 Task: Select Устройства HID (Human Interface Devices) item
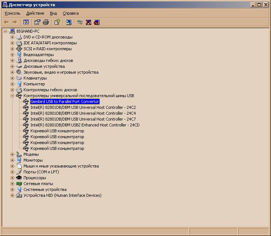point(62,195)
